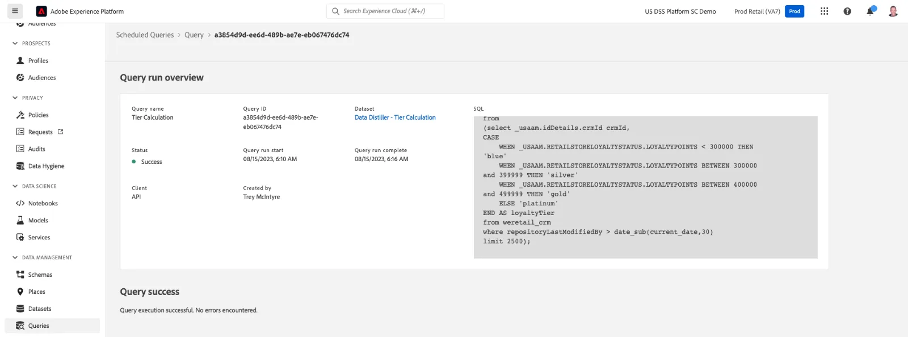Click inside the SQL code box
Image resolution: width=908 pixels, height=337 pixels.
tap(646, 187)
